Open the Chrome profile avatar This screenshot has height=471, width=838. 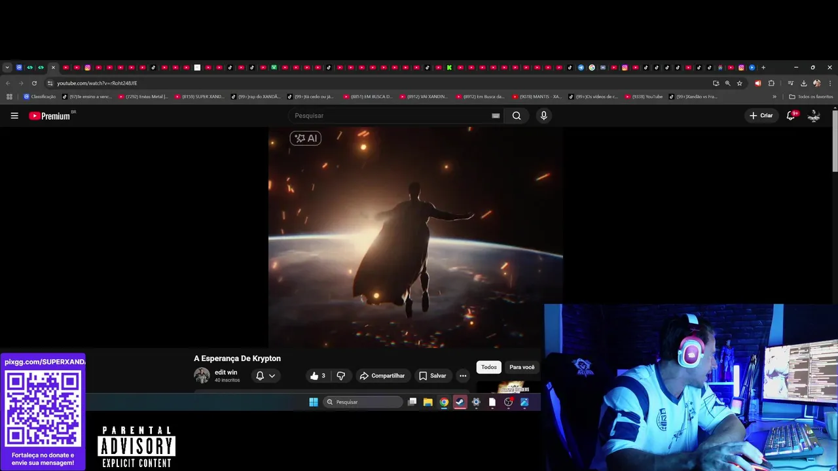click(816, 83)
